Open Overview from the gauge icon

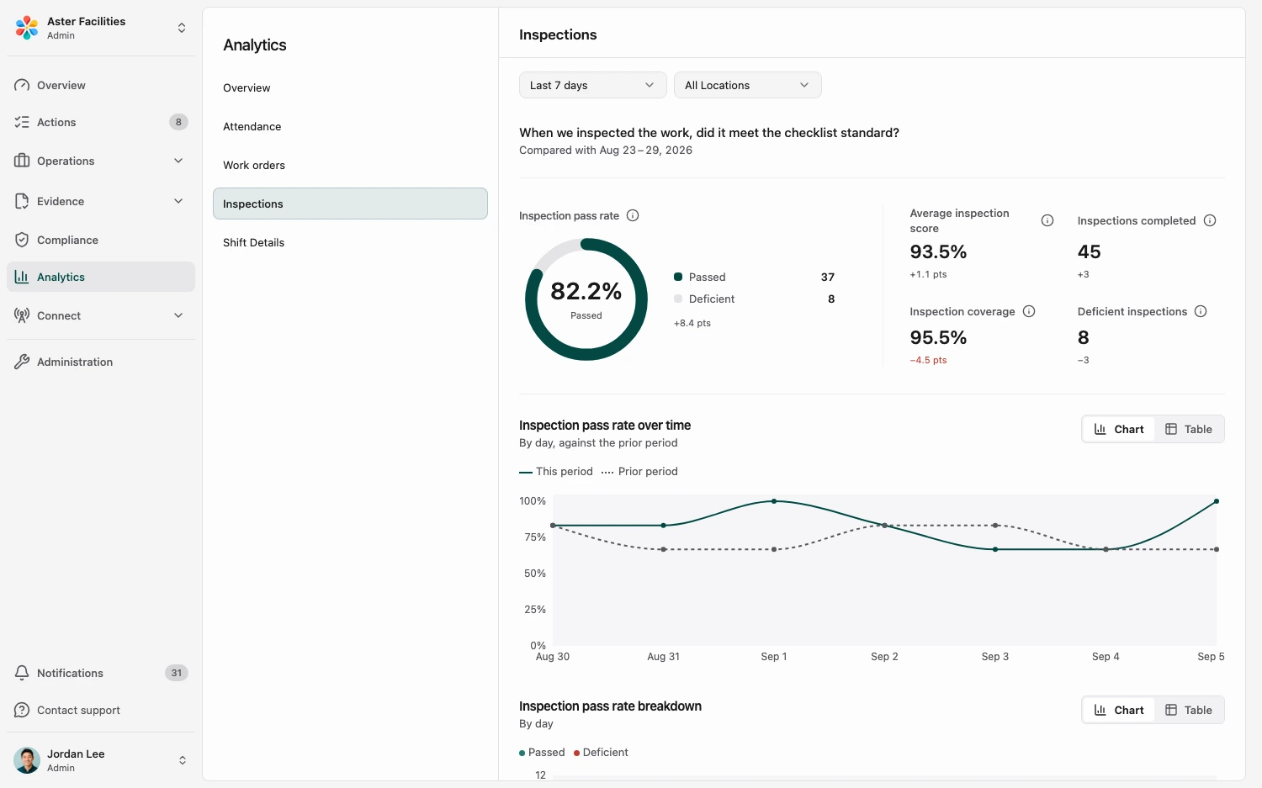(x=22, y=85)
